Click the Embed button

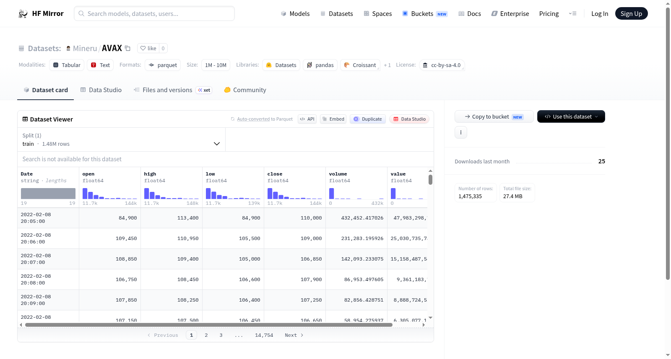[x=333, y=119]
